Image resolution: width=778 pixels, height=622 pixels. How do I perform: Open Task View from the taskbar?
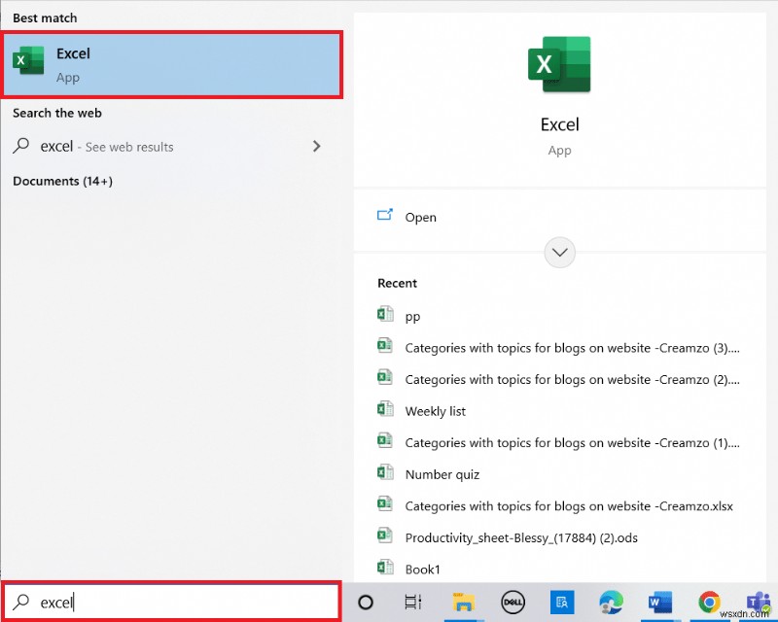(412, 603)
